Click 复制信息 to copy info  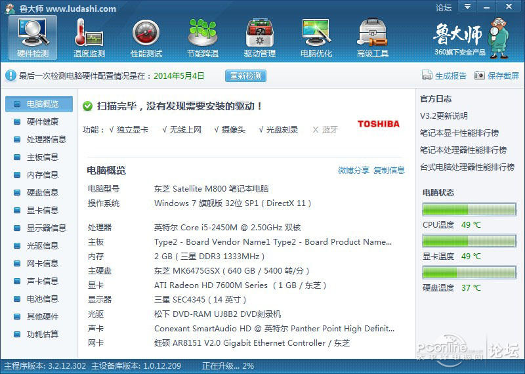click(389, 170)
